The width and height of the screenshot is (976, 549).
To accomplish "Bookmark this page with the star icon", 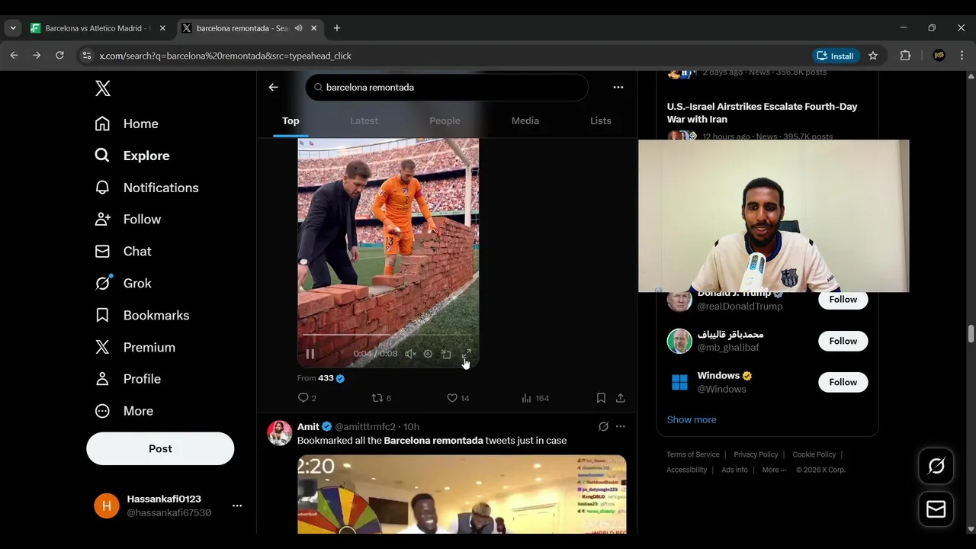I will click(873, 56).
